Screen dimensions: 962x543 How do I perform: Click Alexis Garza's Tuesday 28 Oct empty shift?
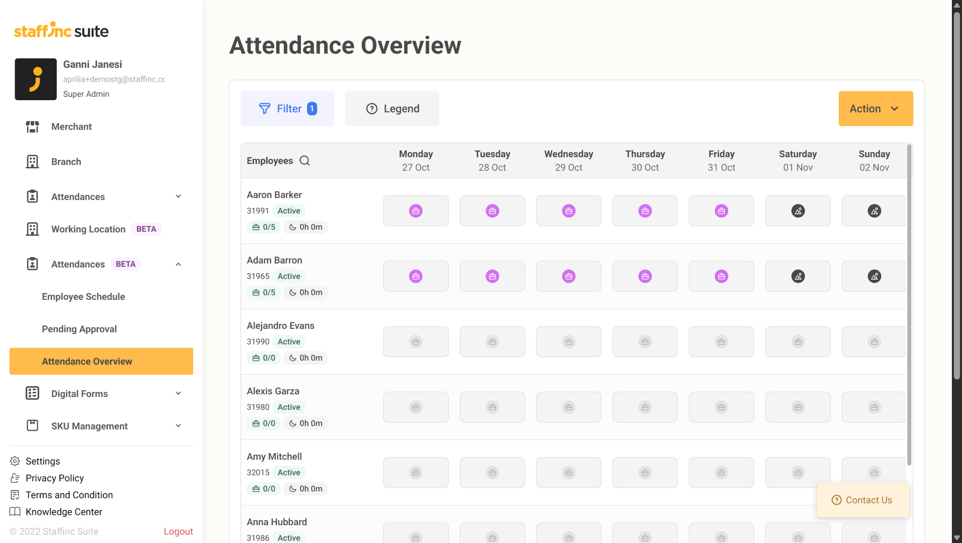492,407
